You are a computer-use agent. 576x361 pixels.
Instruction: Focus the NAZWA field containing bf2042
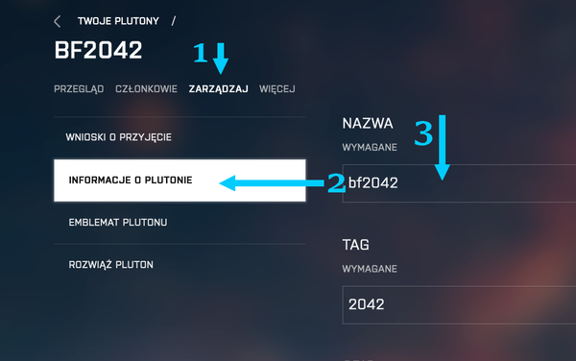tap(459, 183)
